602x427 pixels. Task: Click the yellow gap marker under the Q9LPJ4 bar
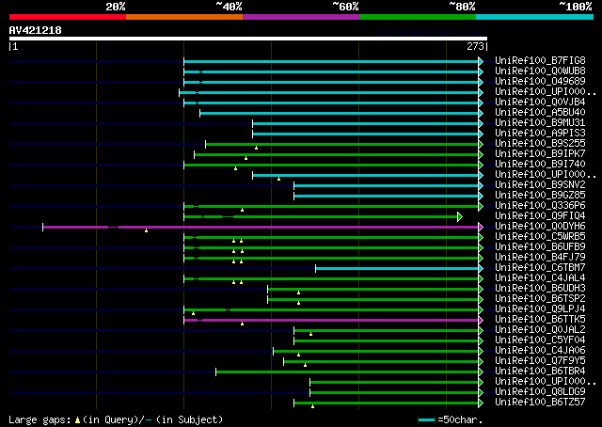click(x=193, y=313)
